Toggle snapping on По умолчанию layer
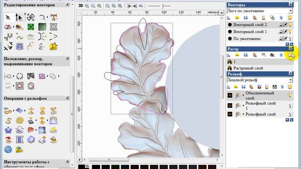The height and width of the screenshot is (169, 301). tap(285, 38)
